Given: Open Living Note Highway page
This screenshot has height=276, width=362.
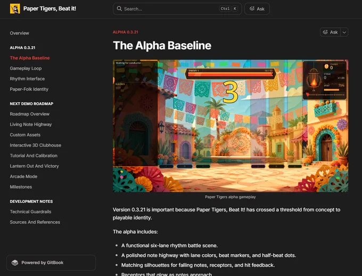Looking at the screenshot, I should click(x=31, y=124).
